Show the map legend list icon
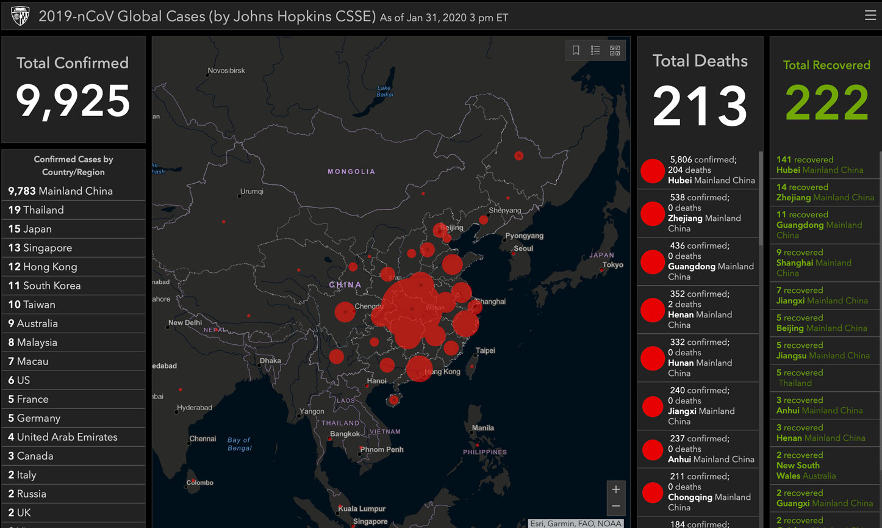Viewport: 882px width, 528px height. [595, 51]
